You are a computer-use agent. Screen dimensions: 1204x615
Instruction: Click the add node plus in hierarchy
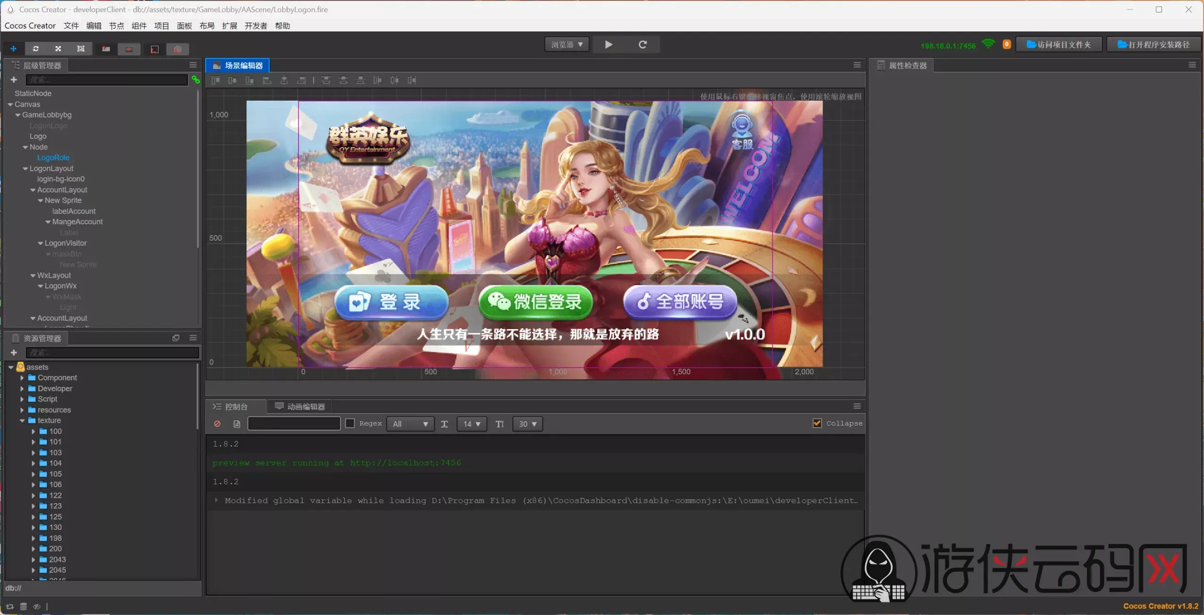tap(14, 80)
